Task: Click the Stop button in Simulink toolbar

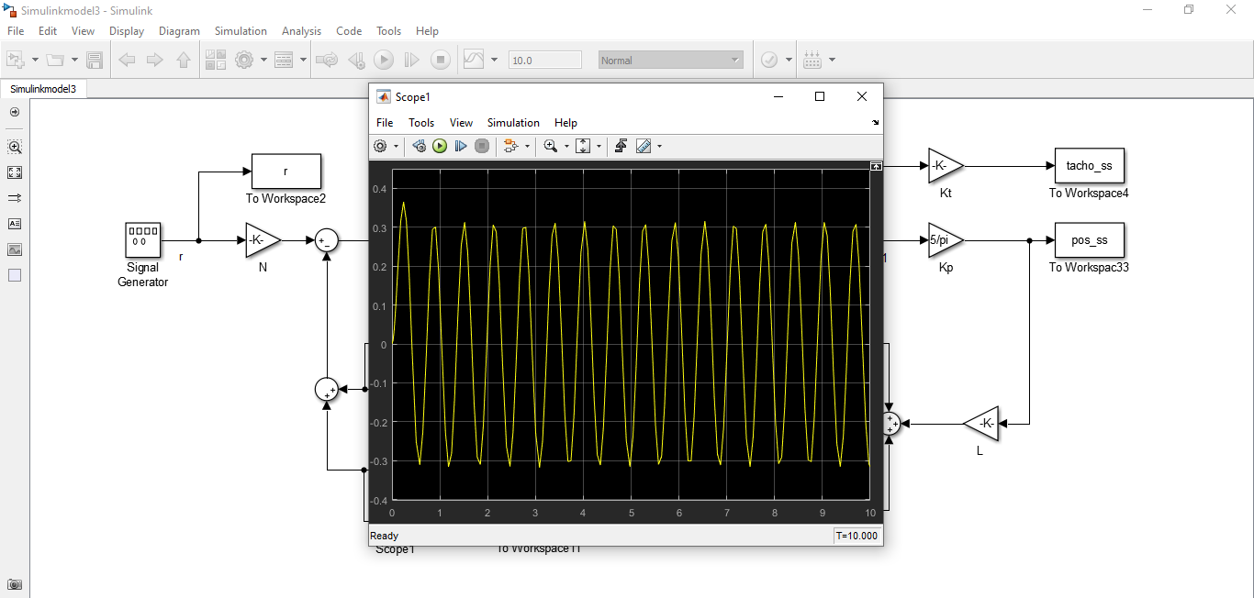Action: [x=441, y=60]
